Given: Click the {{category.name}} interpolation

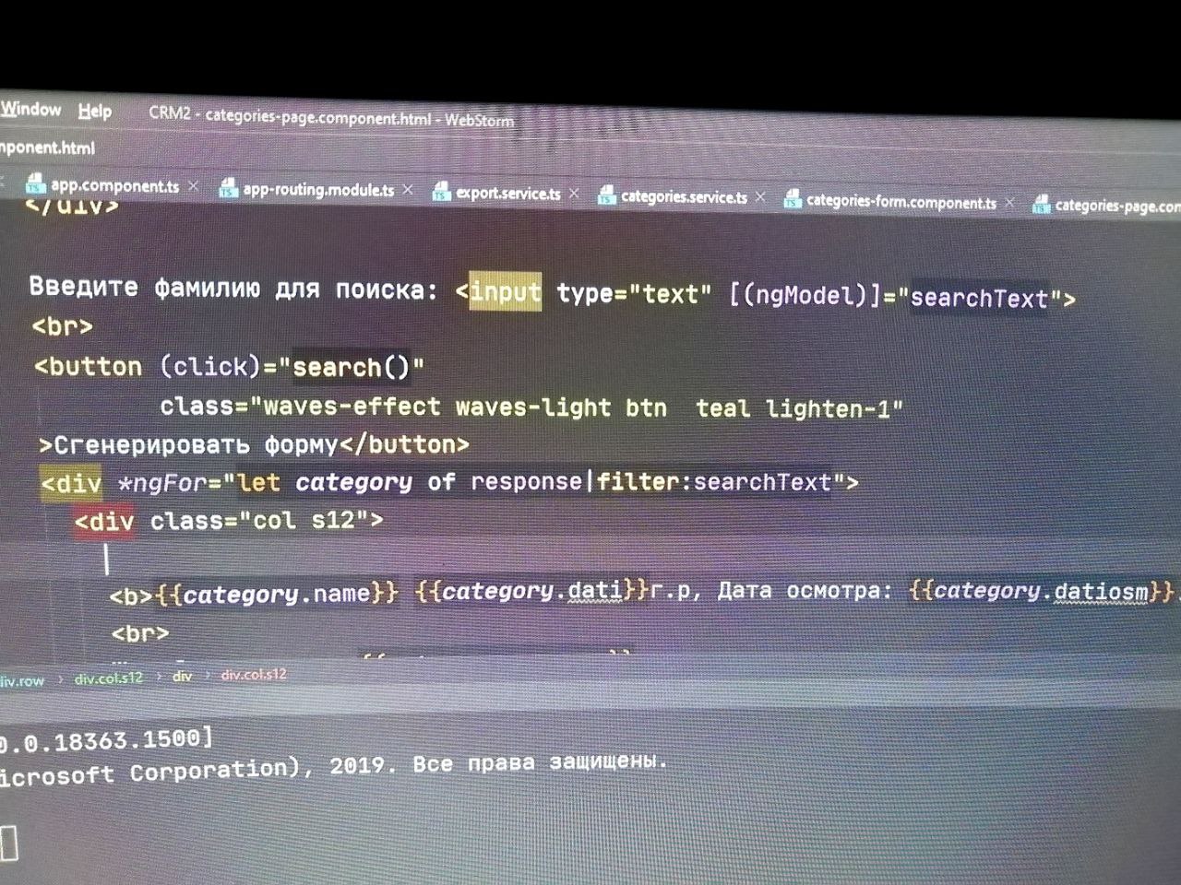Looking at the screenshot, I should click(x=277, y=594).
